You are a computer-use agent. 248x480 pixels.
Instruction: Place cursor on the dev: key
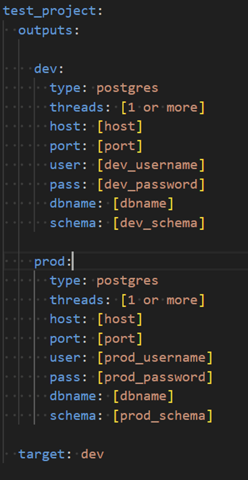pos(45,69)
